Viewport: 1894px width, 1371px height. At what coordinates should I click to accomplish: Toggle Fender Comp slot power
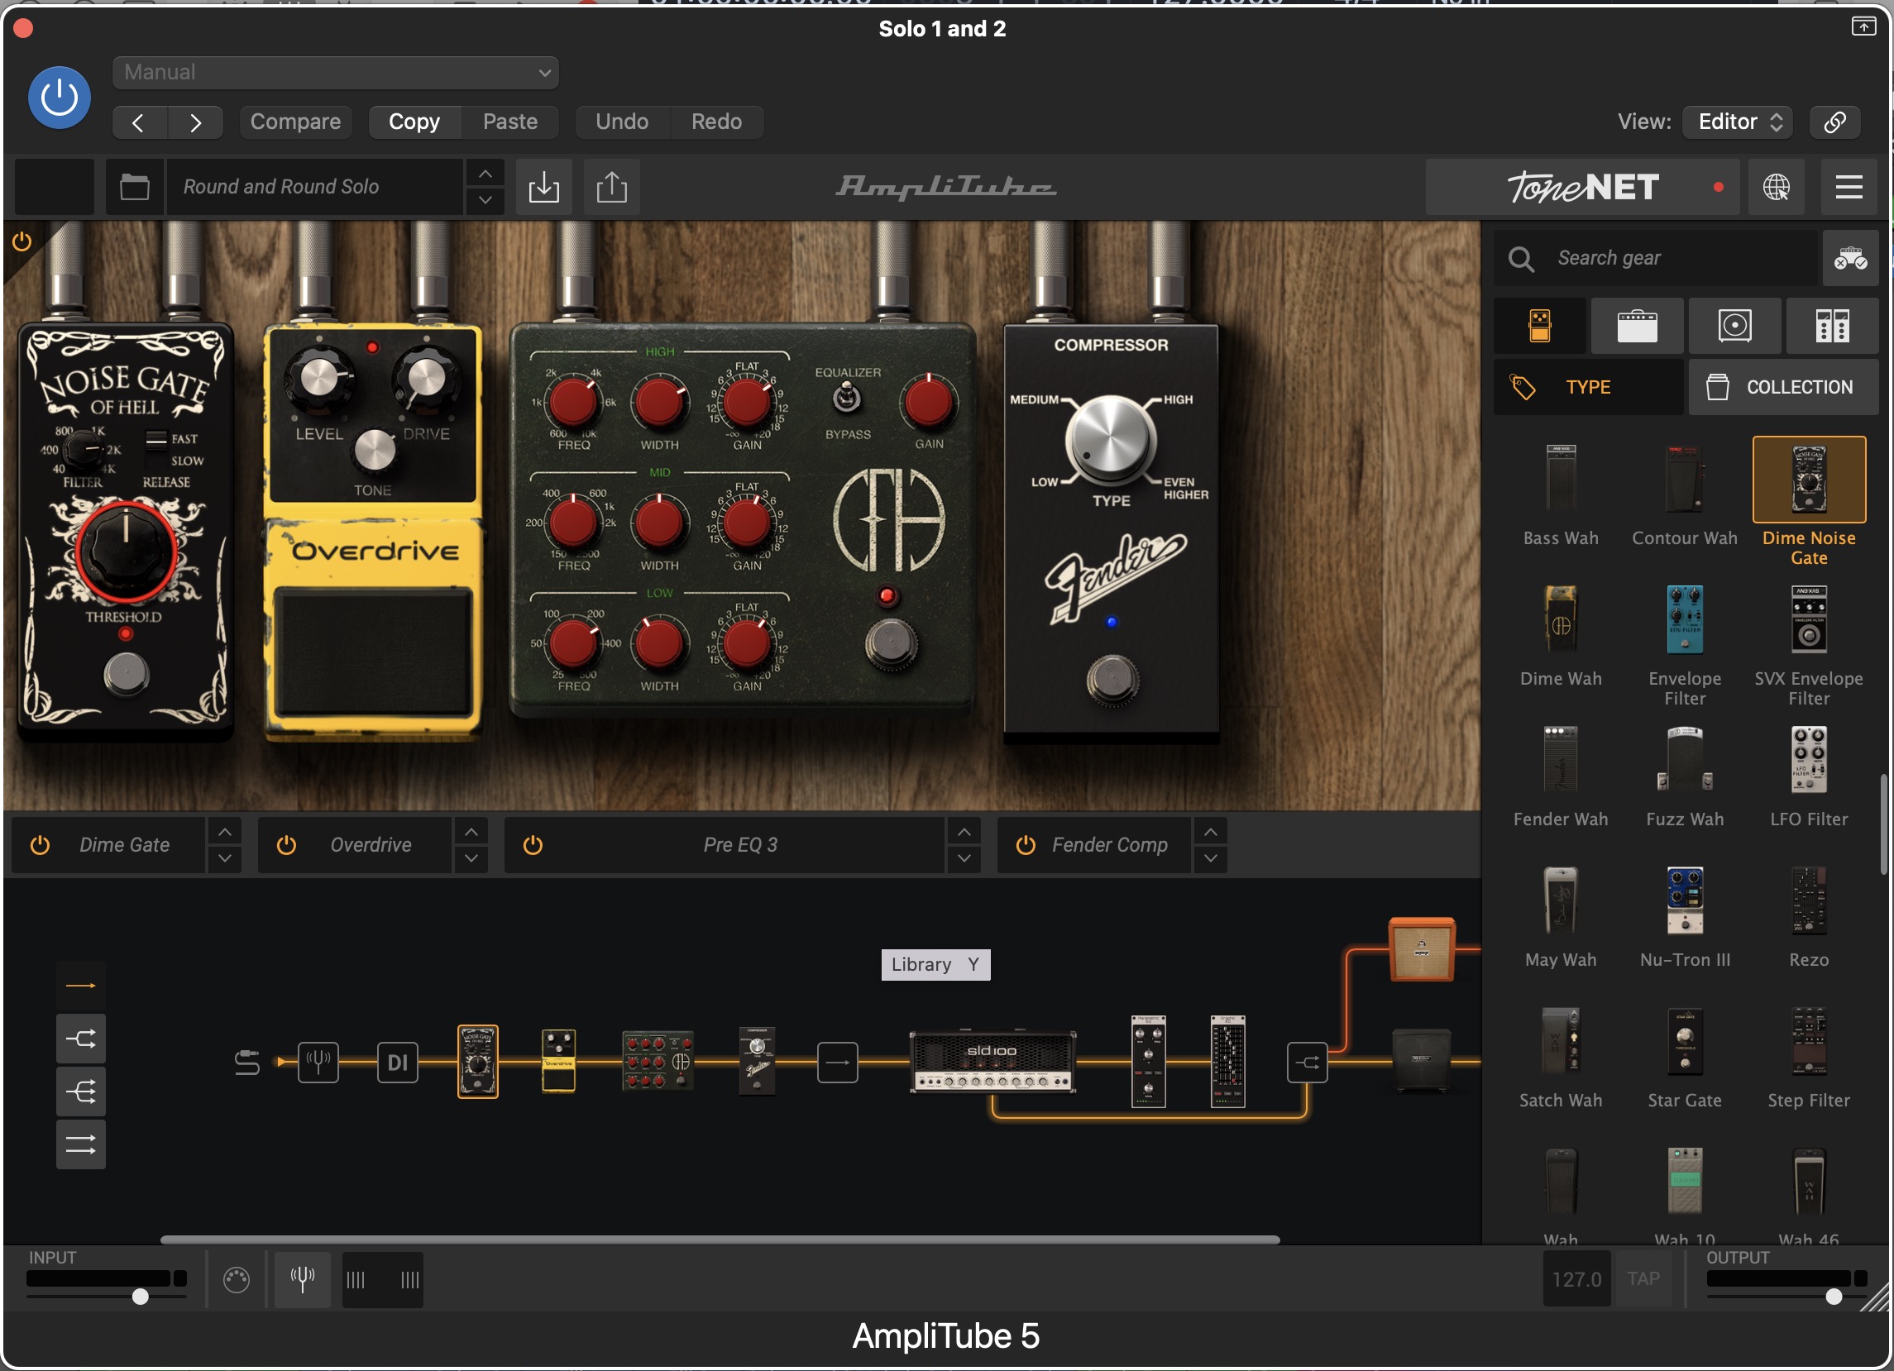(x=1026, y=845)
